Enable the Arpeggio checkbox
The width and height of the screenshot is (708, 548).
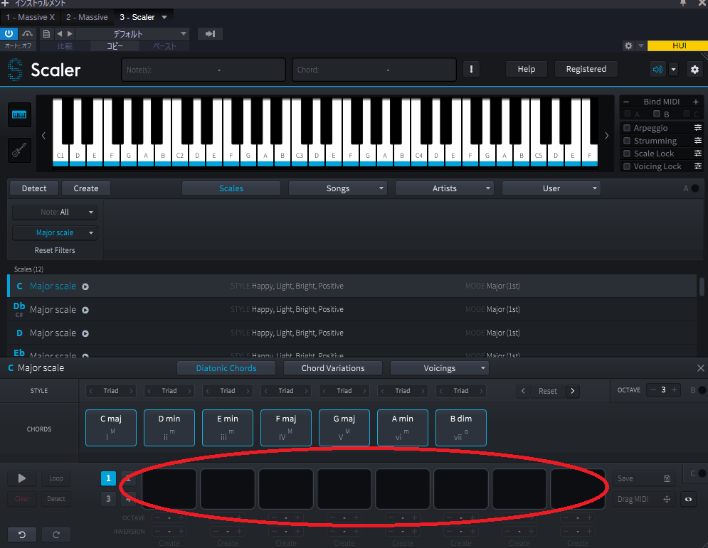click(627, 128)
